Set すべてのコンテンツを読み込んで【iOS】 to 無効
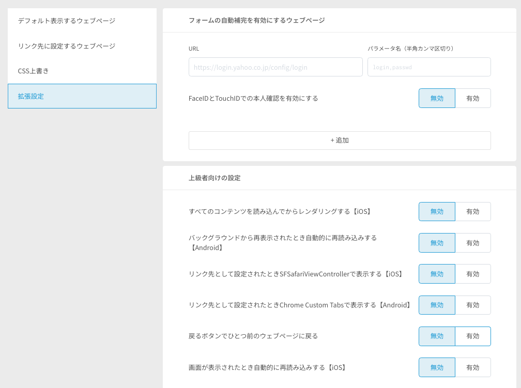The width and height of the screenshot is (521, 388). tap(437, 212)
